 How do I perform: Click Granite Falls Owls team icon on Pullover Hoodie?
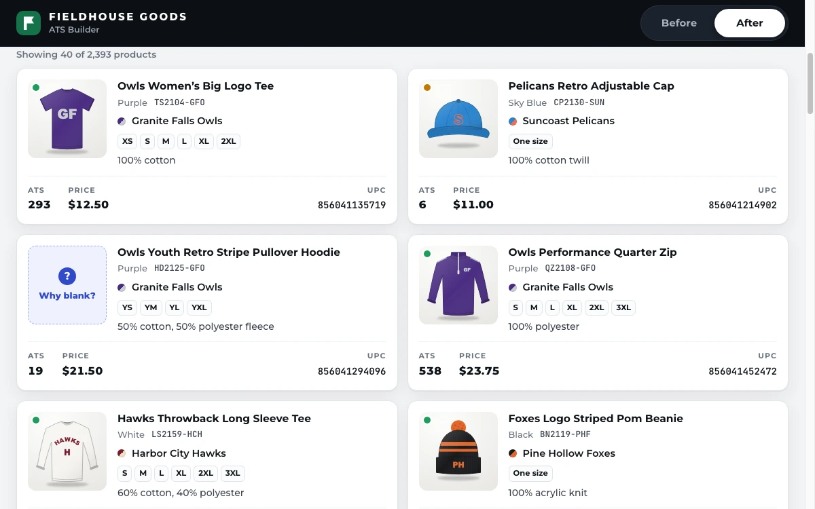tap(122, 288)
